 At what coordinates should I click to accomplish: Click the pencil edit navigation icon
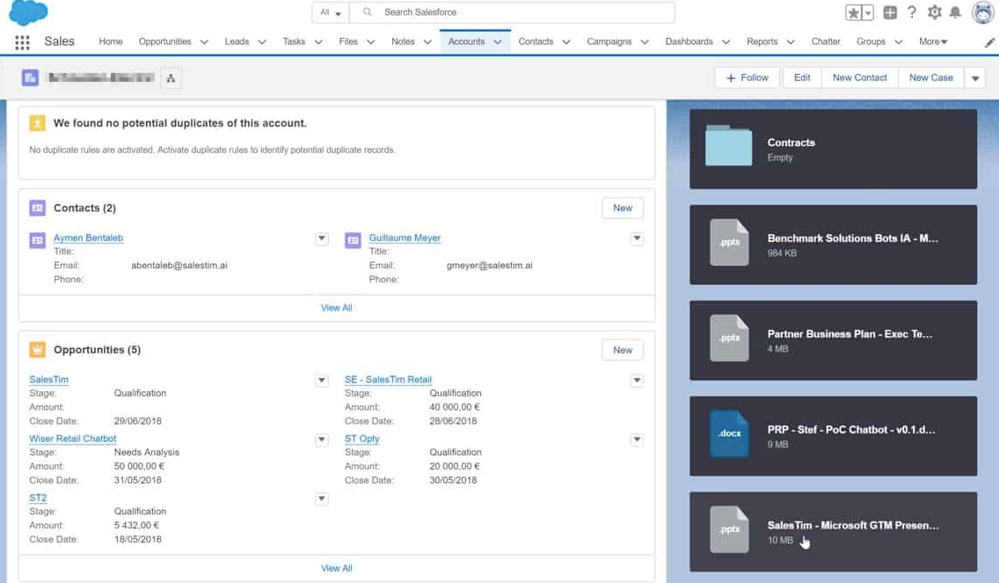tap(988, 43)
